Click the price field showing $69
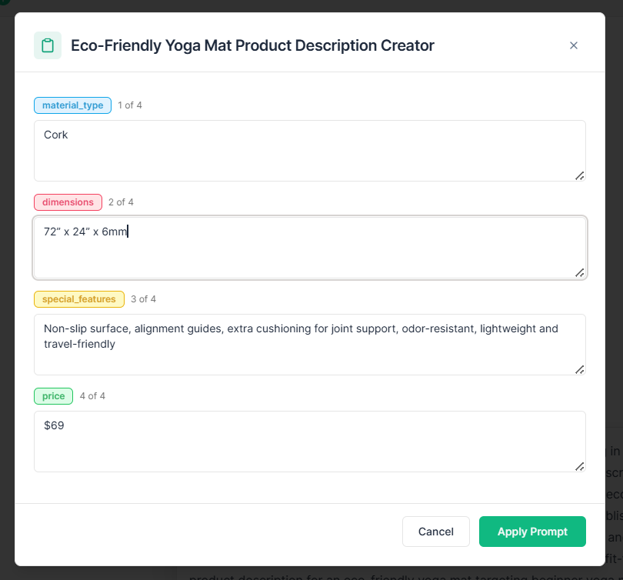Viewport: 623px width, 580px height. tap(310, 442)
